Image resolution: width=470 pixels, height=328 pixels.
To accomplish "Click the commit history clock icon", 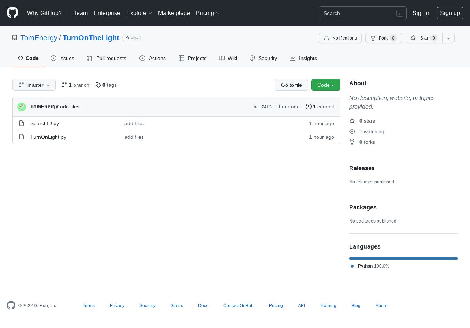I will 309,107.
